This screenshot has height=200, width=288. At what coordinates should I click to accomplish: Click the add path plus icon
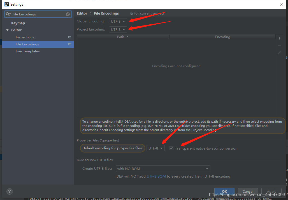(279, 38)
